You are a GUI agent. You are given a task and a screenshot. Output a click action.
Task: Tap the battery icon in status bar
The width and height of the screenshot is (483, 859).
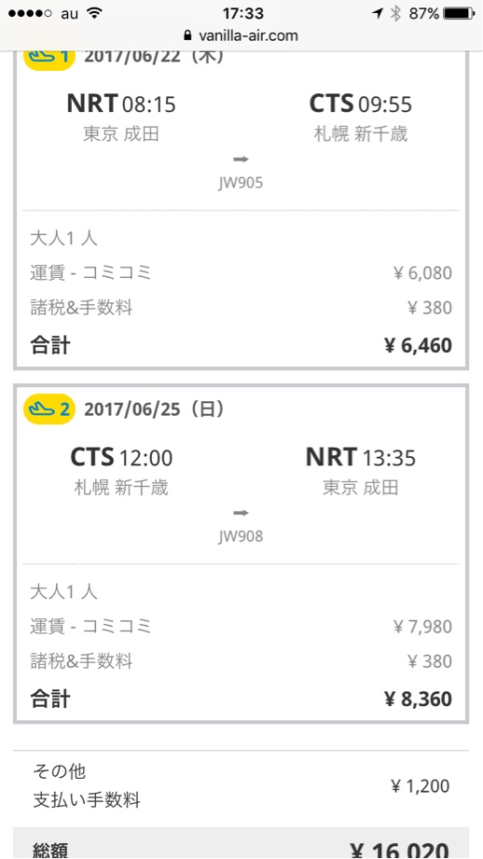(459, 14)
